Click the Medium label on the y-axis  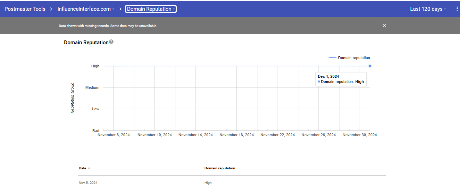click(92, 87)
